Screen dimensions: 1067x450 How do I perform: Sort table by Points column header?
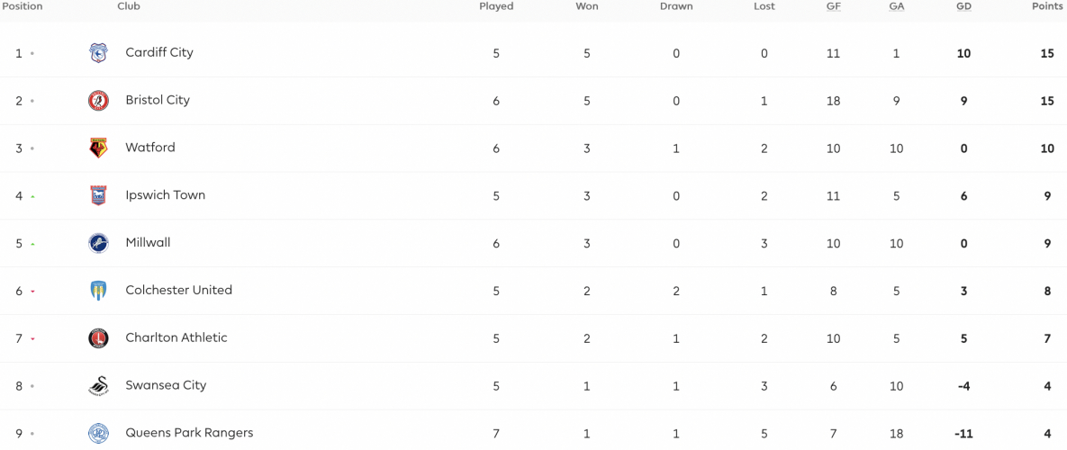(1049, 6)
